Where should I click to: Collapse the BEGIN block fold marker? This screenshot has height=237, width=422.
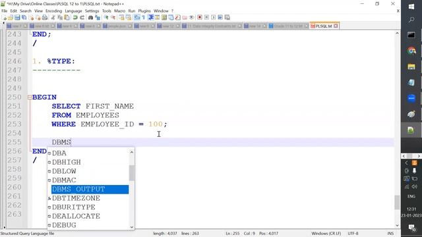[x=30, y=97]
